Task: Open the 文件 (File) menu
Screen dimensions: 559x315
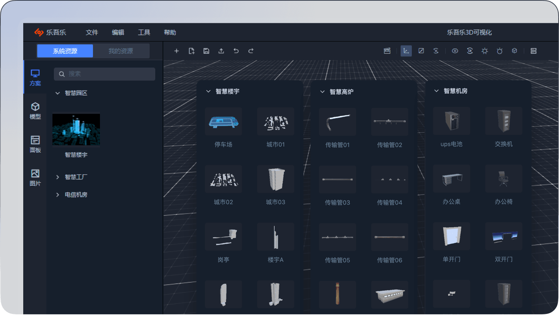Action: [x=92, y=32]
